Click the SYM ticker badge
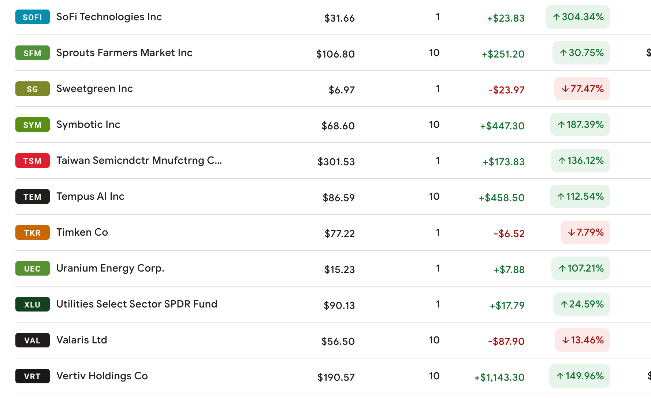 (32, 125)
